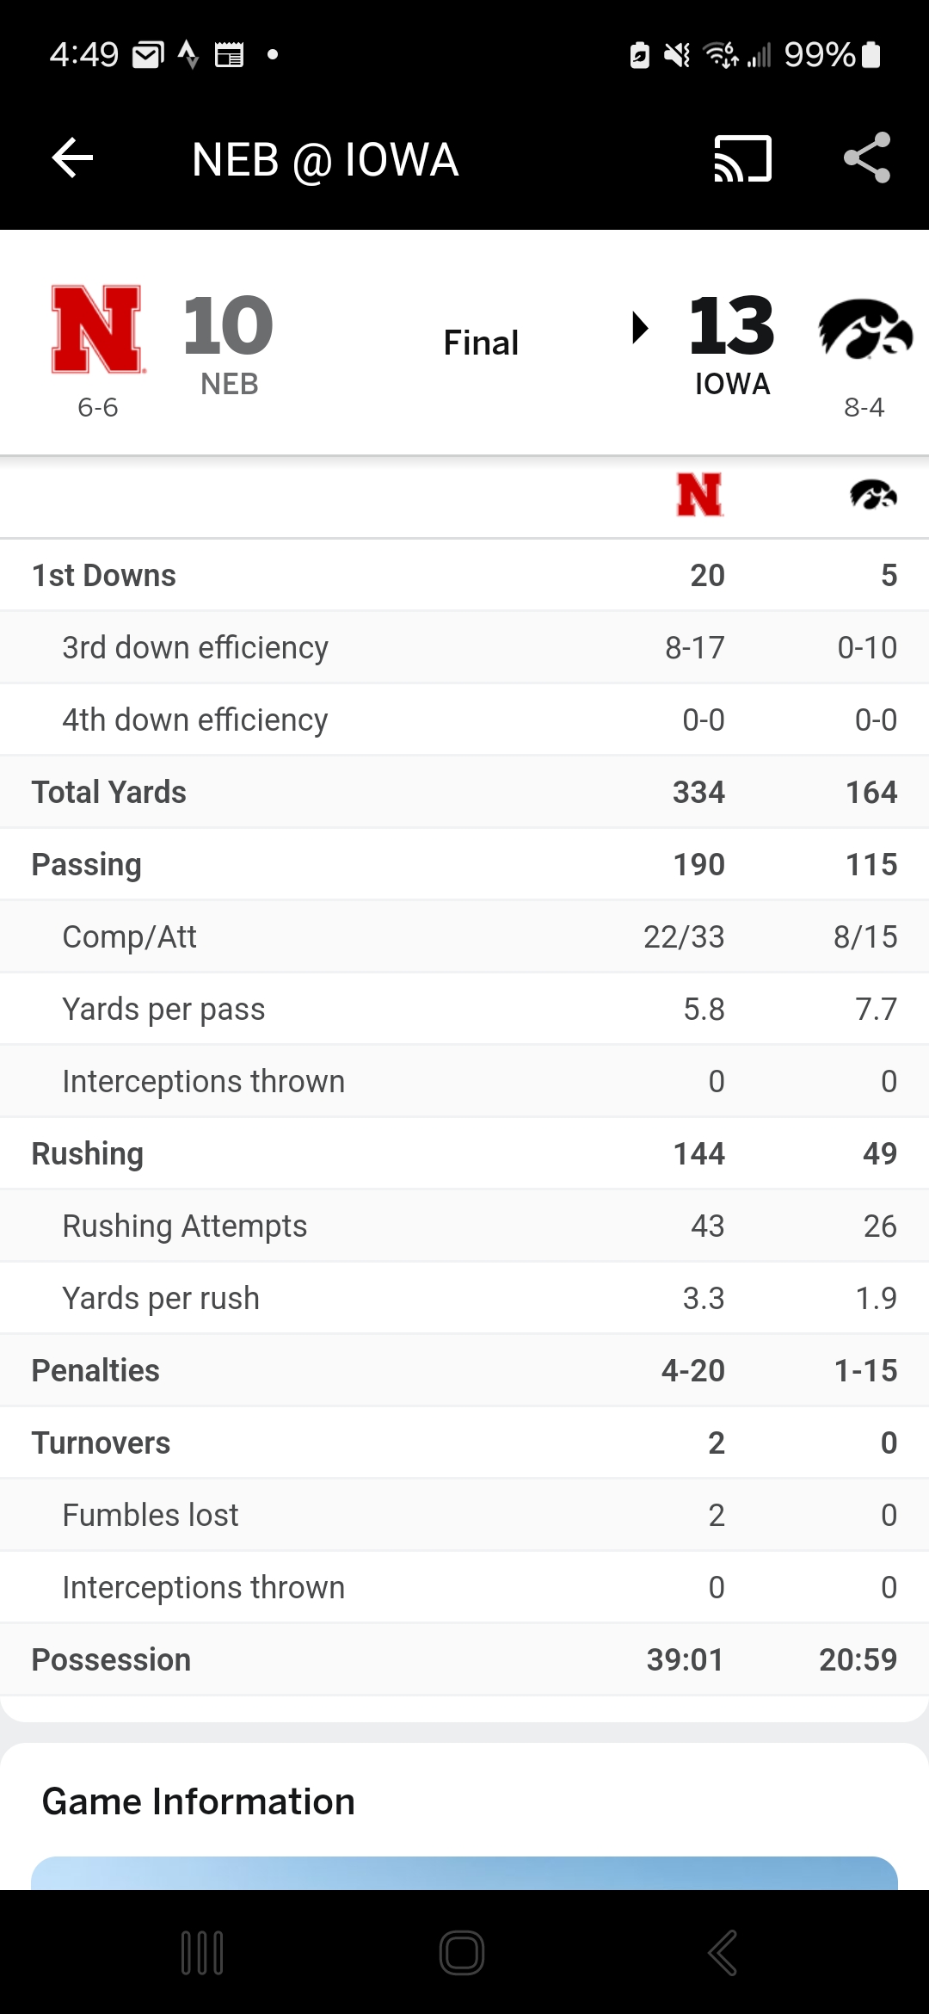The height and width of the screenshot is (2014, 929).
Task: Select the muted sound icon in status bar
Action: (x=675, y=54)
